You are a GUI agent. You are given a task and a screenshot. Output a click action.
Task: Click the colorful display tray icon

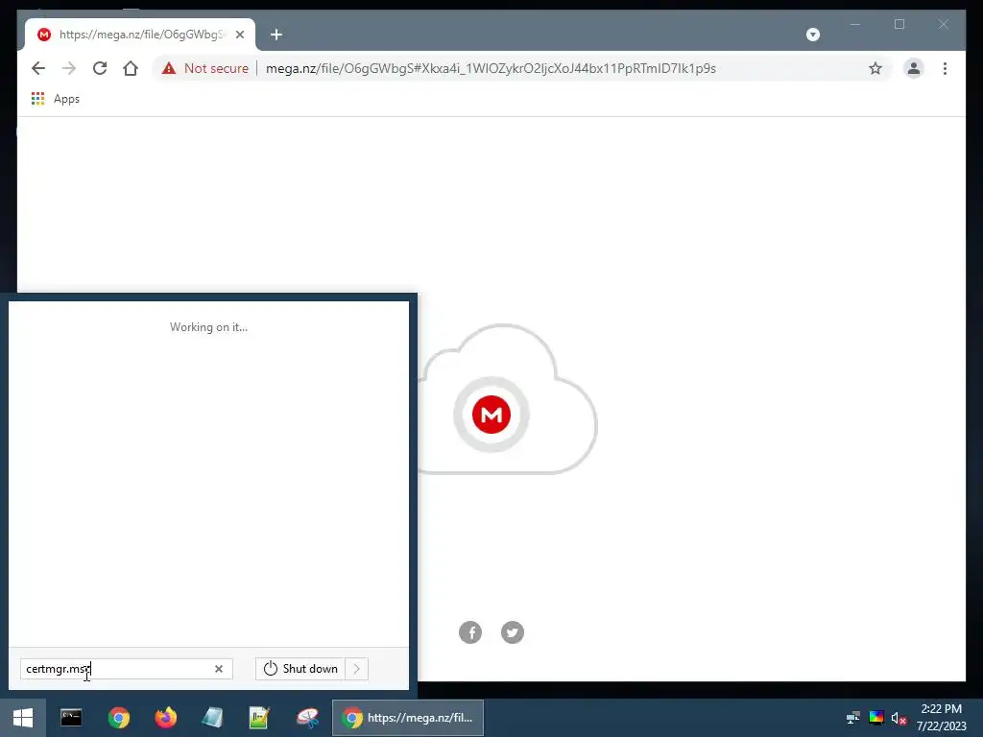point(876,718)
